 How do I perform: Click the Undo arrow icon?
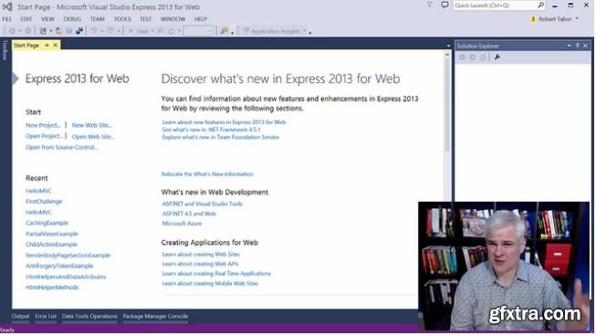93,31
